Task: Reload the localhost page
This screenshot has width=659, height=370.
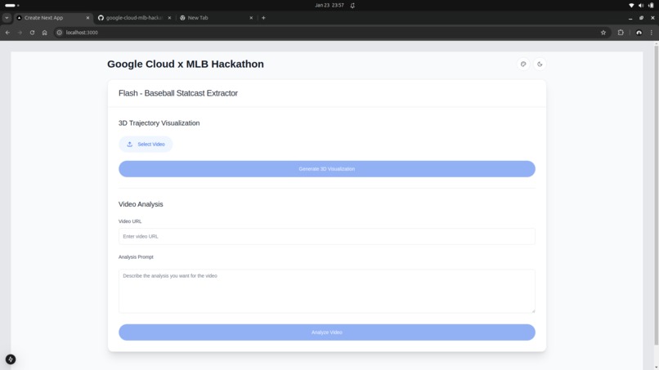Action: click(32, 33)
